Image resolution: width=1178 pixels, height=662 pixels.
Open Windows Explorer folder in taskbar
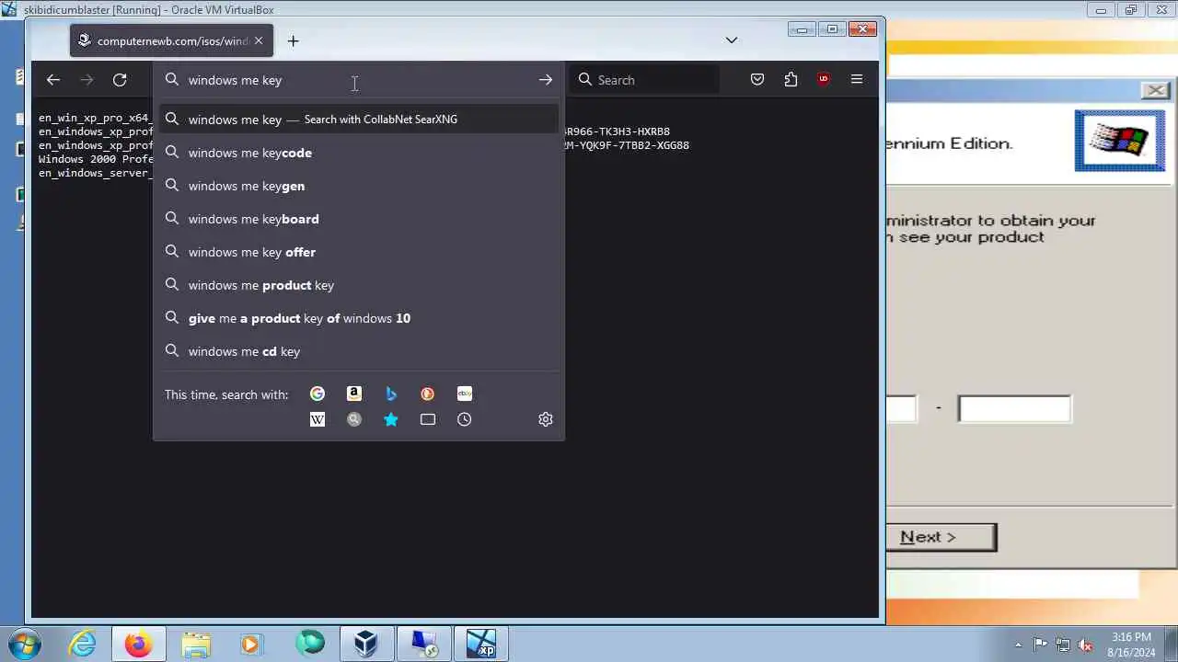196,644
